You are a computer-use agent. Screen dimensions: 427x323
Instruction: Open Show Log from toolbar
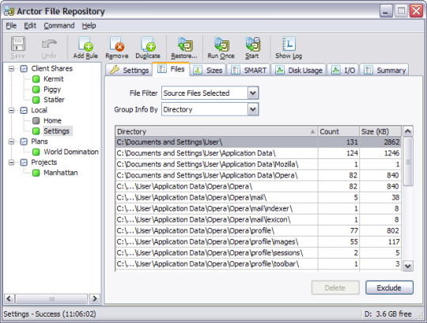pos(289,48)
